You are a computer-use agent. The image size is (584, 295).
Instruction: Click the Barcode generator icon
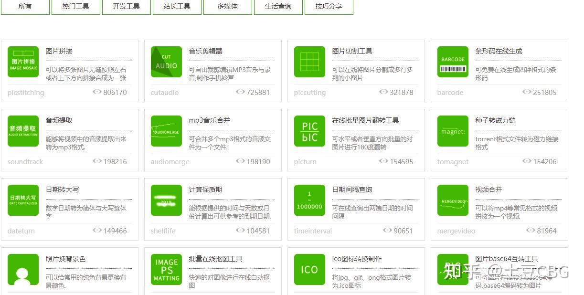[453, 62]
